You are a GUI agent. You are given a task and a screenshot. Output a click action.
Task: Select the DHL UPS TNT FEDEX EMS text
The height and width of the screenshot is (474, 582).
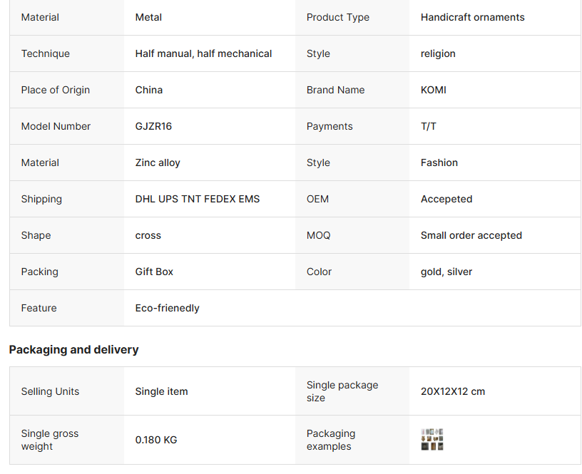tap(198, 199)
